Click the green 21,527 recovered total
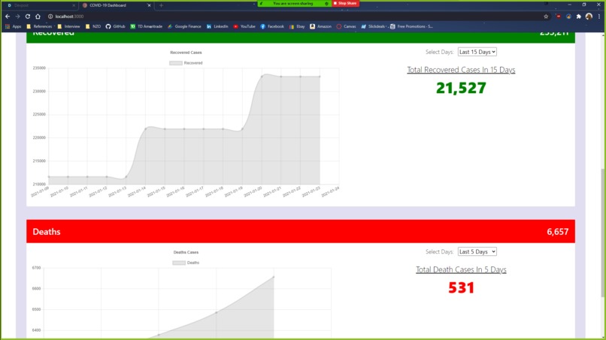 pyautogui.click(x=461, y=88)
